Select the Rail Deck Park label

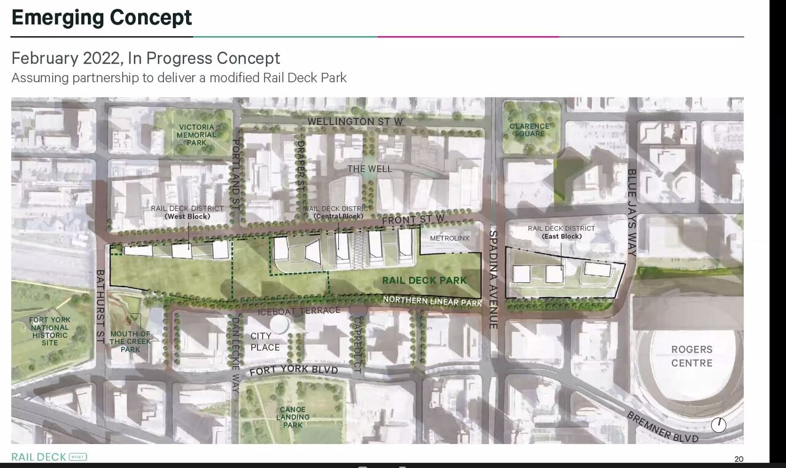point(424,280)
